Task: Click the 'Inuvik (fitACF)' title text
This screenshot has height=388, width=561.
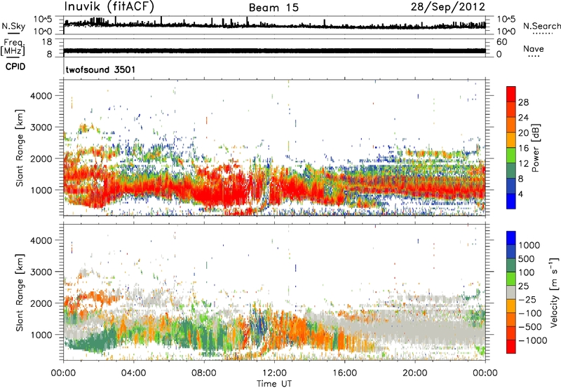Action: (x=109, y=7)
